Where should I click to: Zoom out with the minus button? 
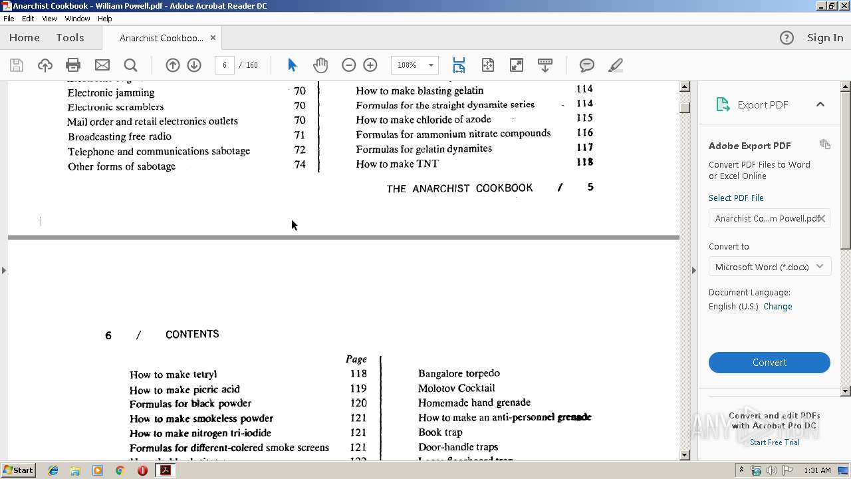tap(349, 65)
